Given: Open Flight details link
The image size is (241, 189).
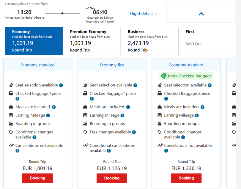Looking at the screenshot, I should pyautogui.click(x=143, y=14).
